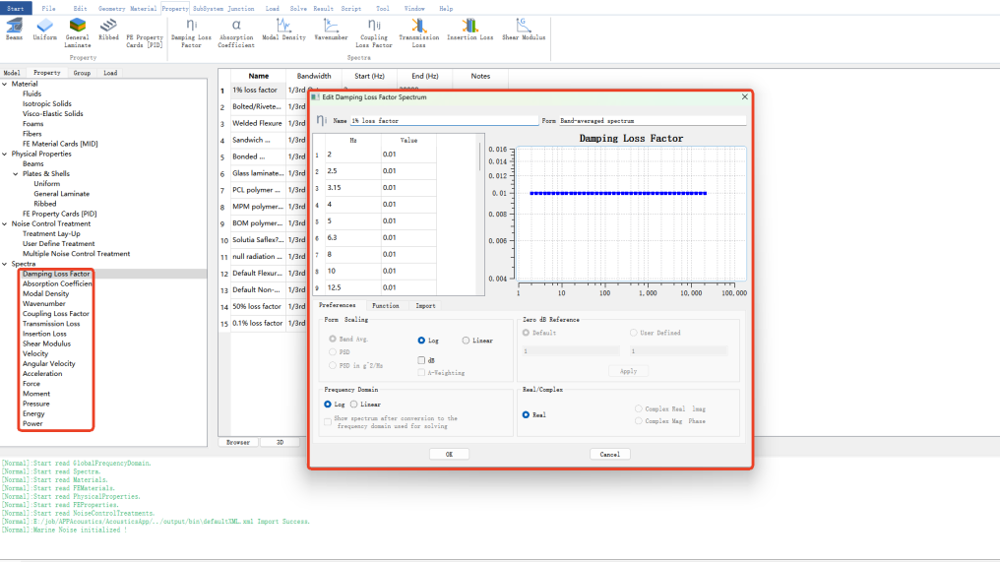Select Linear frequency domain radio
This screenshot has height=562, width=1000.
(x=354, y=405)
